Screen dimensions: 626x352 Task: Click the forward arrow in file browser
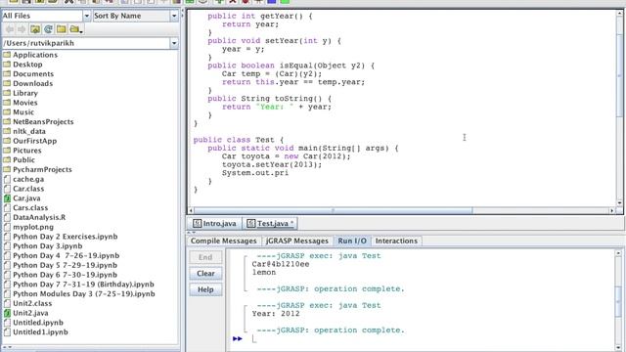(22, 29)
